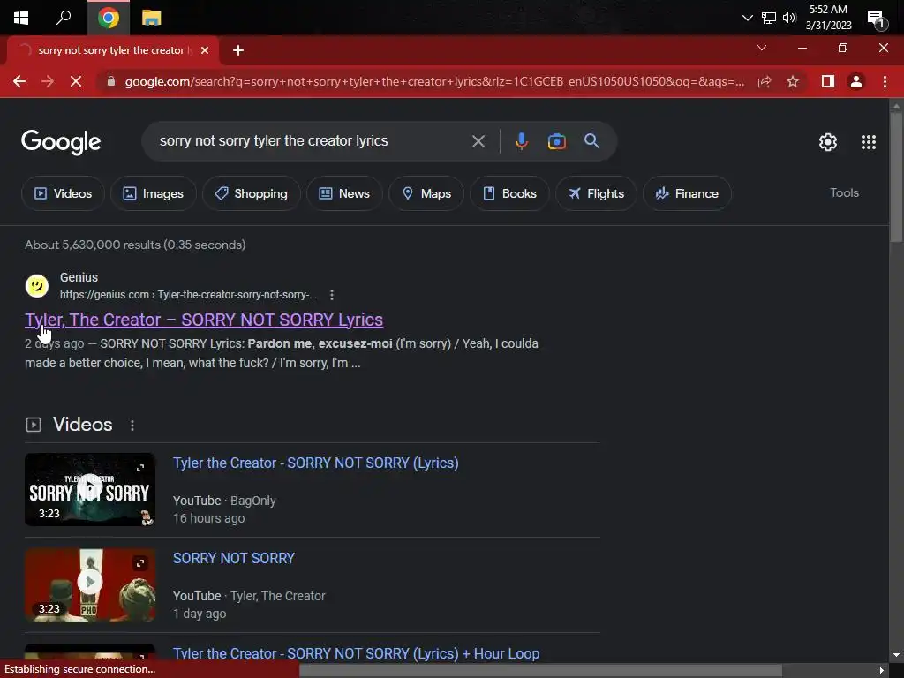Image resolution: width=904 pixels, height=678 pixels.
Task: Open Videos section three-dot menu
Action: 132,426
